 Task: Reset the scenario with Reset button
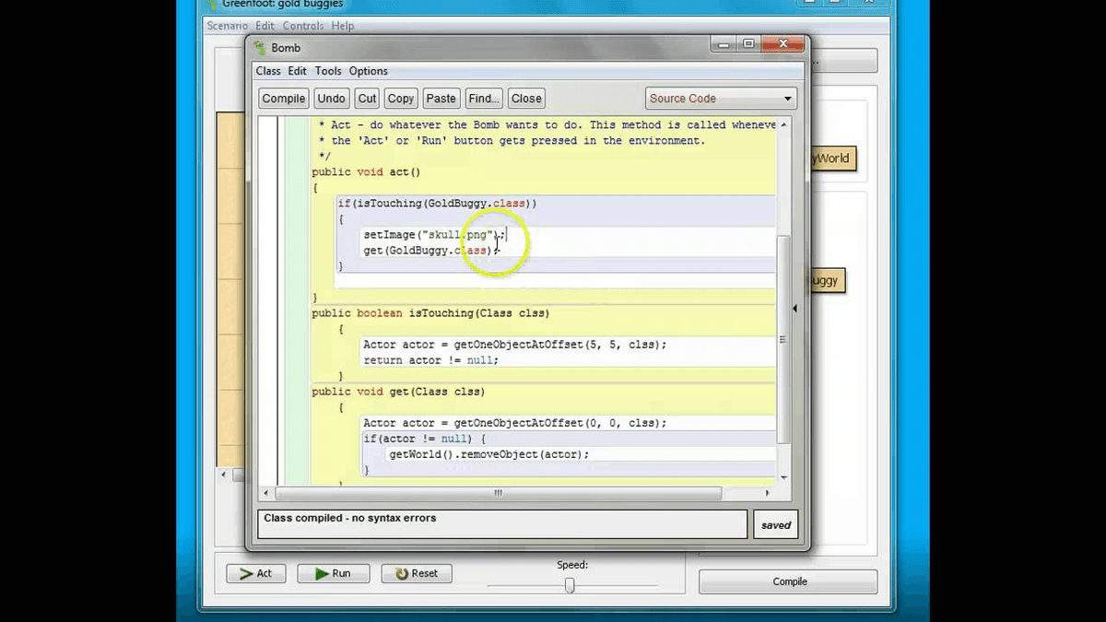[x=417, y=573]
